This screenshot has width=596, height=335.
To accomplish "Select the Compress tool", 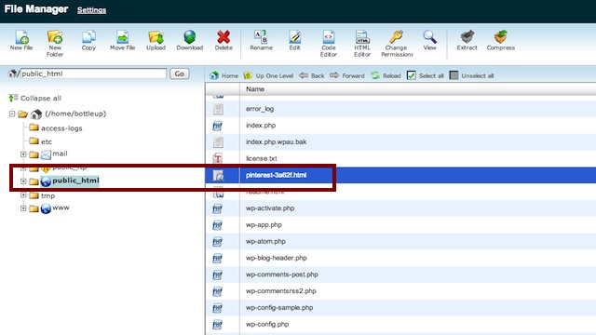I will (x=501, y=41).
